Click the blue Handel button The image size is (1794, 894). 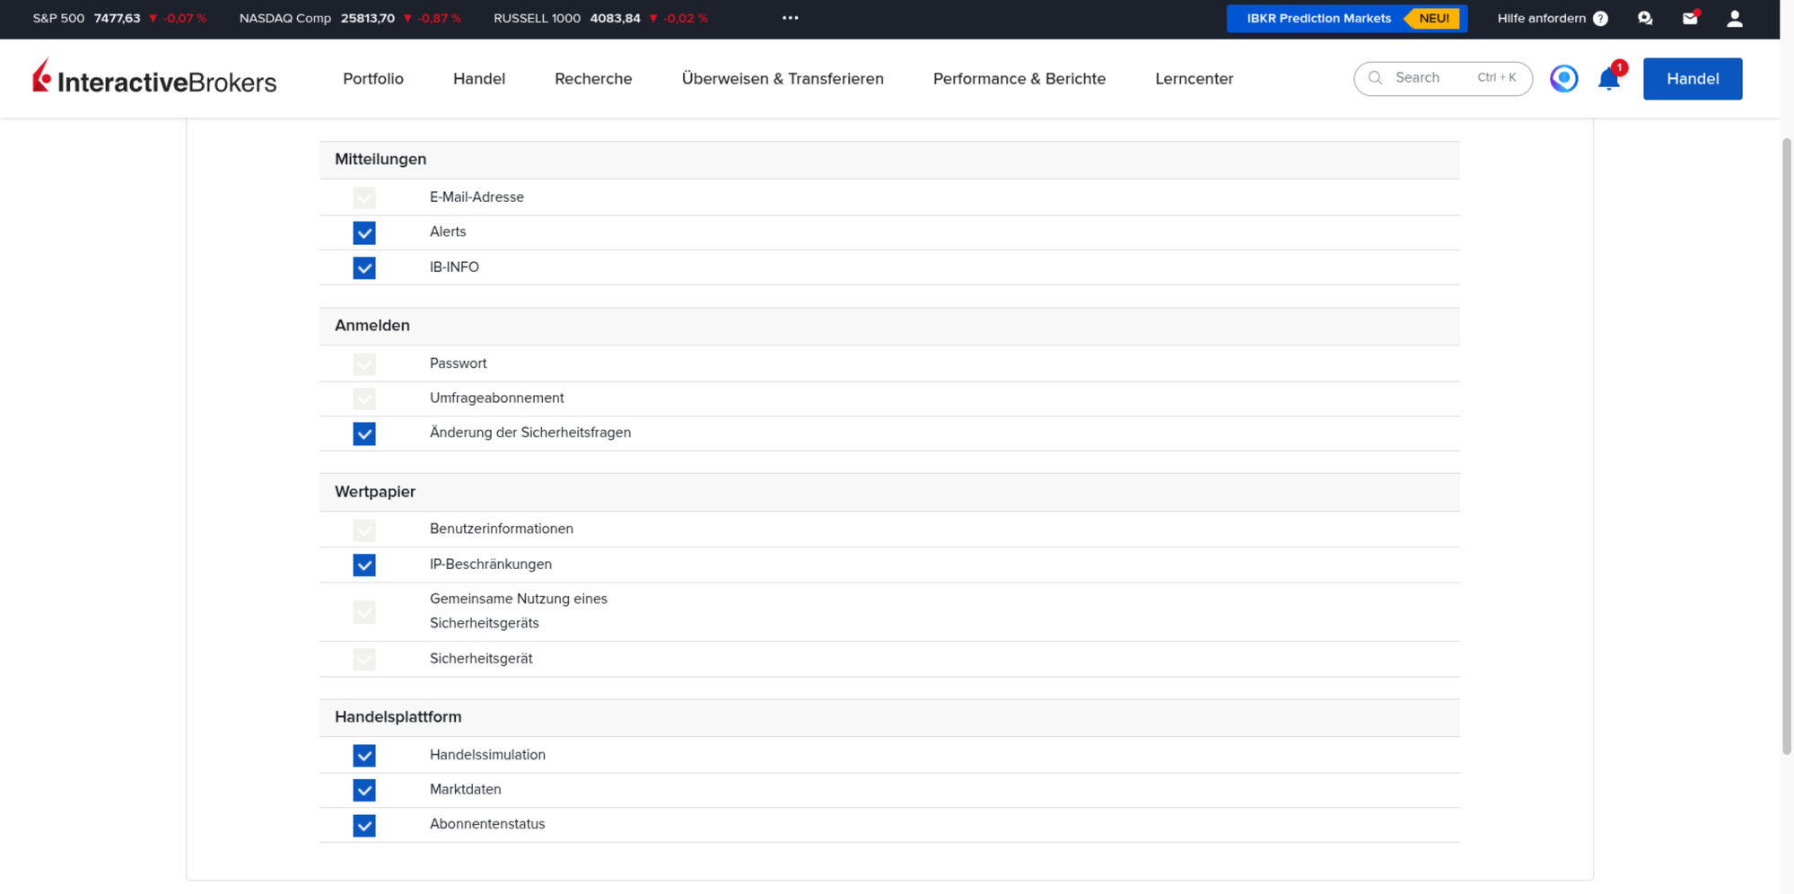(x=1693, y=79)
